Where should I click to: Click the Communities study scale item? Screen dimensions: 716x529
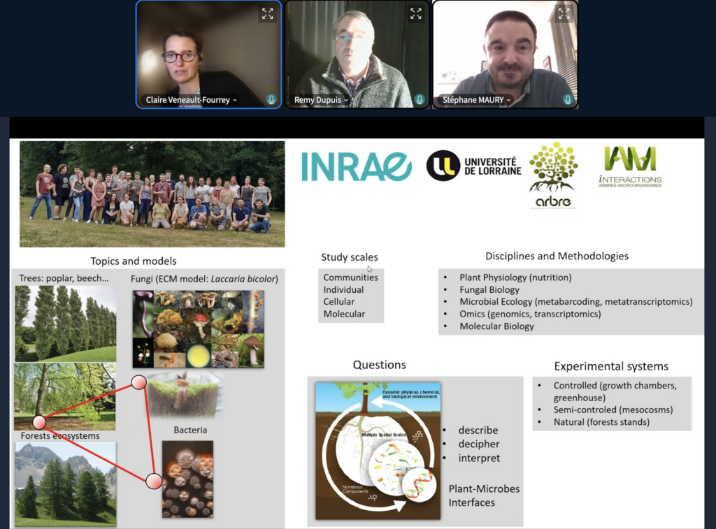[350, 277]
